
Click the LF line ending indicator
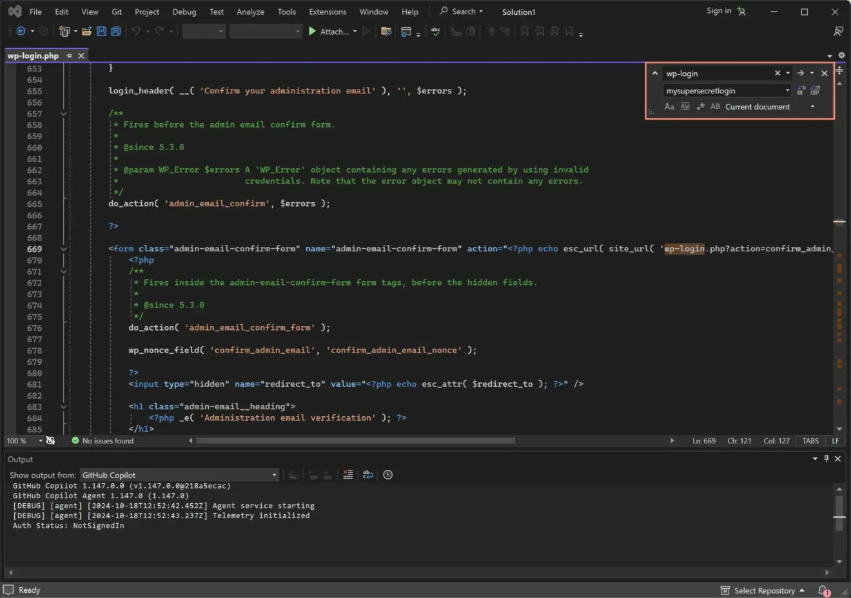pos(836,441)
